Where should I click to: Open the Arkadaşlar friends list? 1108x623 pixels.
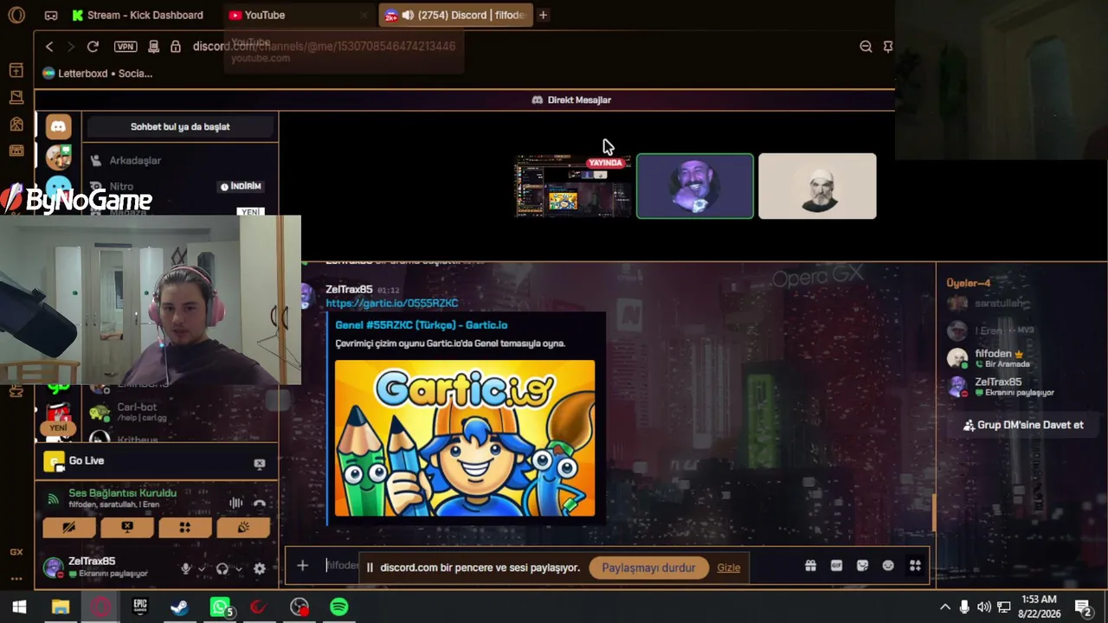tap(135, 160)
